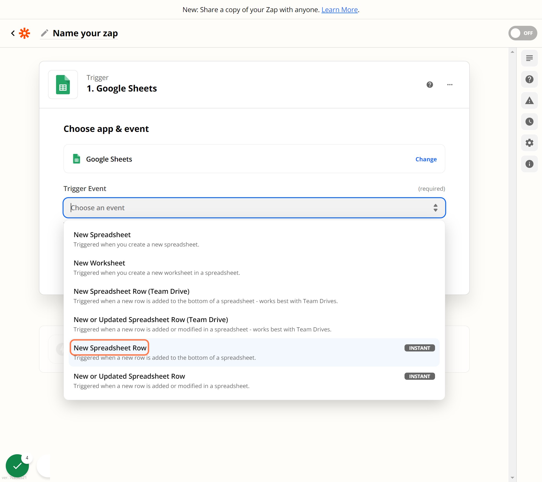The image size is (542, 482).
Task: Open the warnings triangle sidebar icon
Action: click(529, 100)
